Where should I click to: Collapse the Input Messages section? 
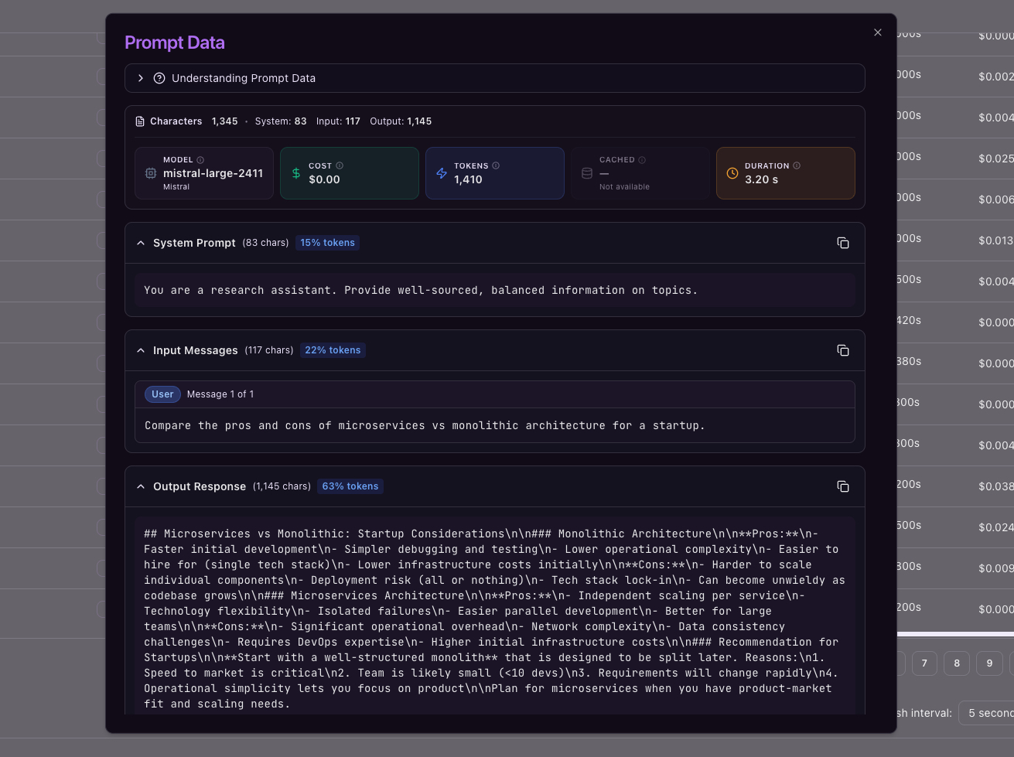coord(141,350)
